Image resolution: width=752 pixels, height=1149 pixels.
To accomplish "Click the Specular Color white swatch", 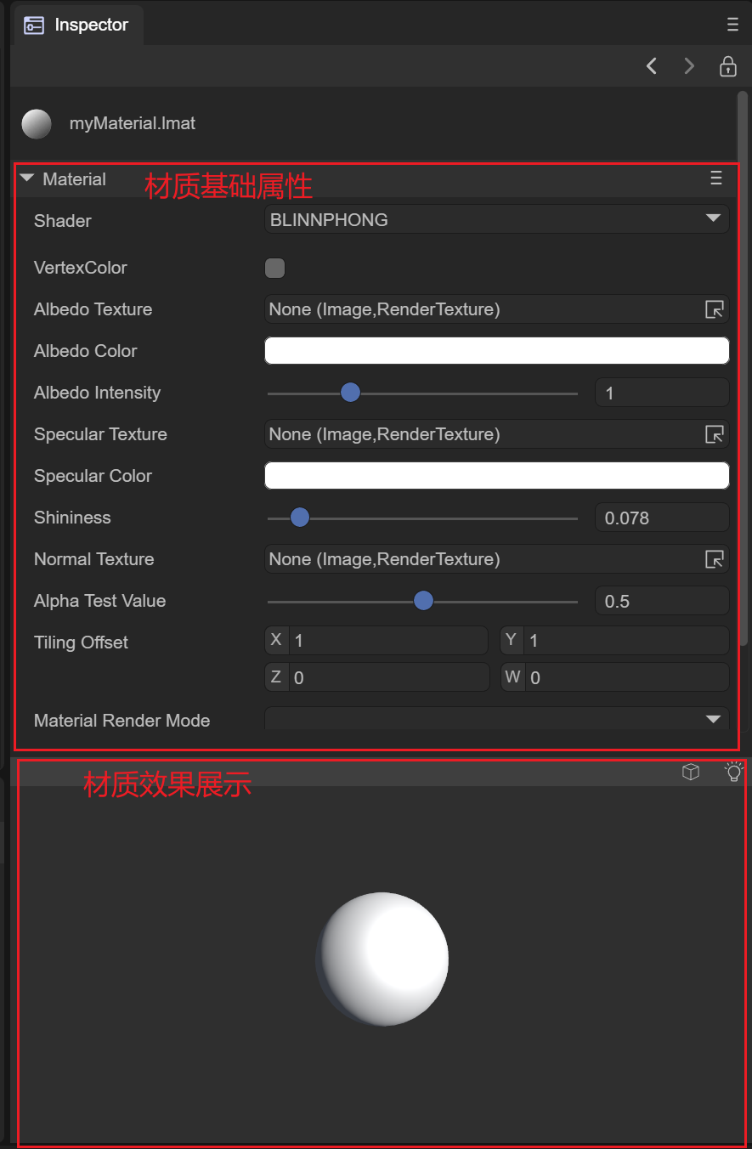I will pyautogui.click(x=496, y=476).
